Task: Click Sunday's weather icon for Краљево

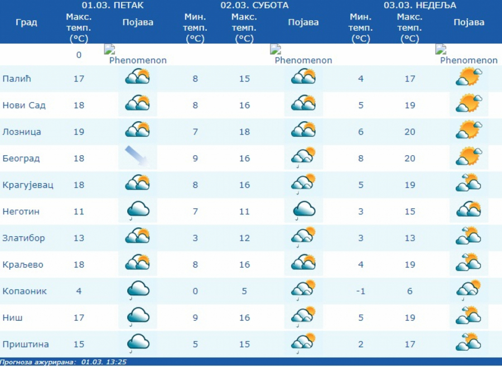Action: point(469,263)
